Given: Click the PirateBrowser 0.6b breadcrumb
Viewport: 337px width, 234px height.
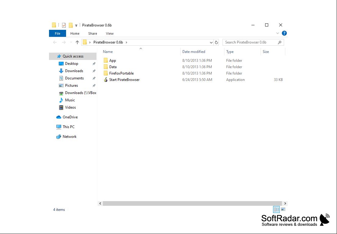Looking at the screenshot, I should tap(108, 42).
